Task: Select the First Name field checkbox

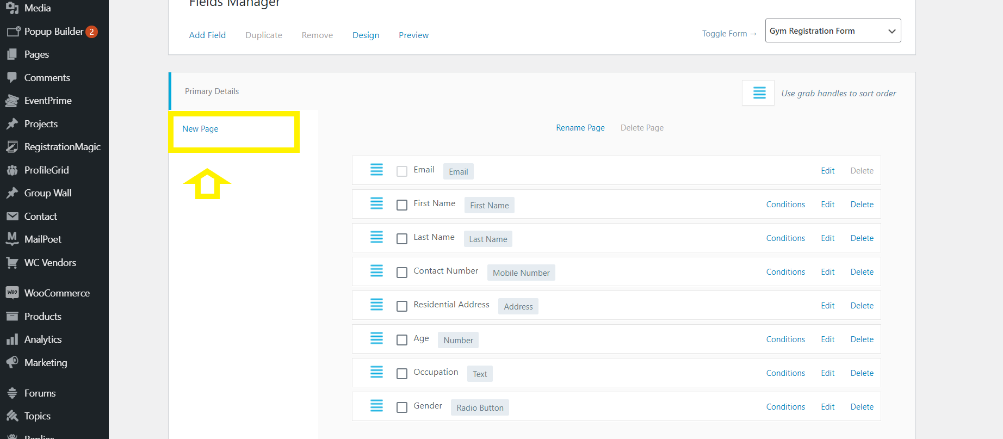Action: (402, 205)
